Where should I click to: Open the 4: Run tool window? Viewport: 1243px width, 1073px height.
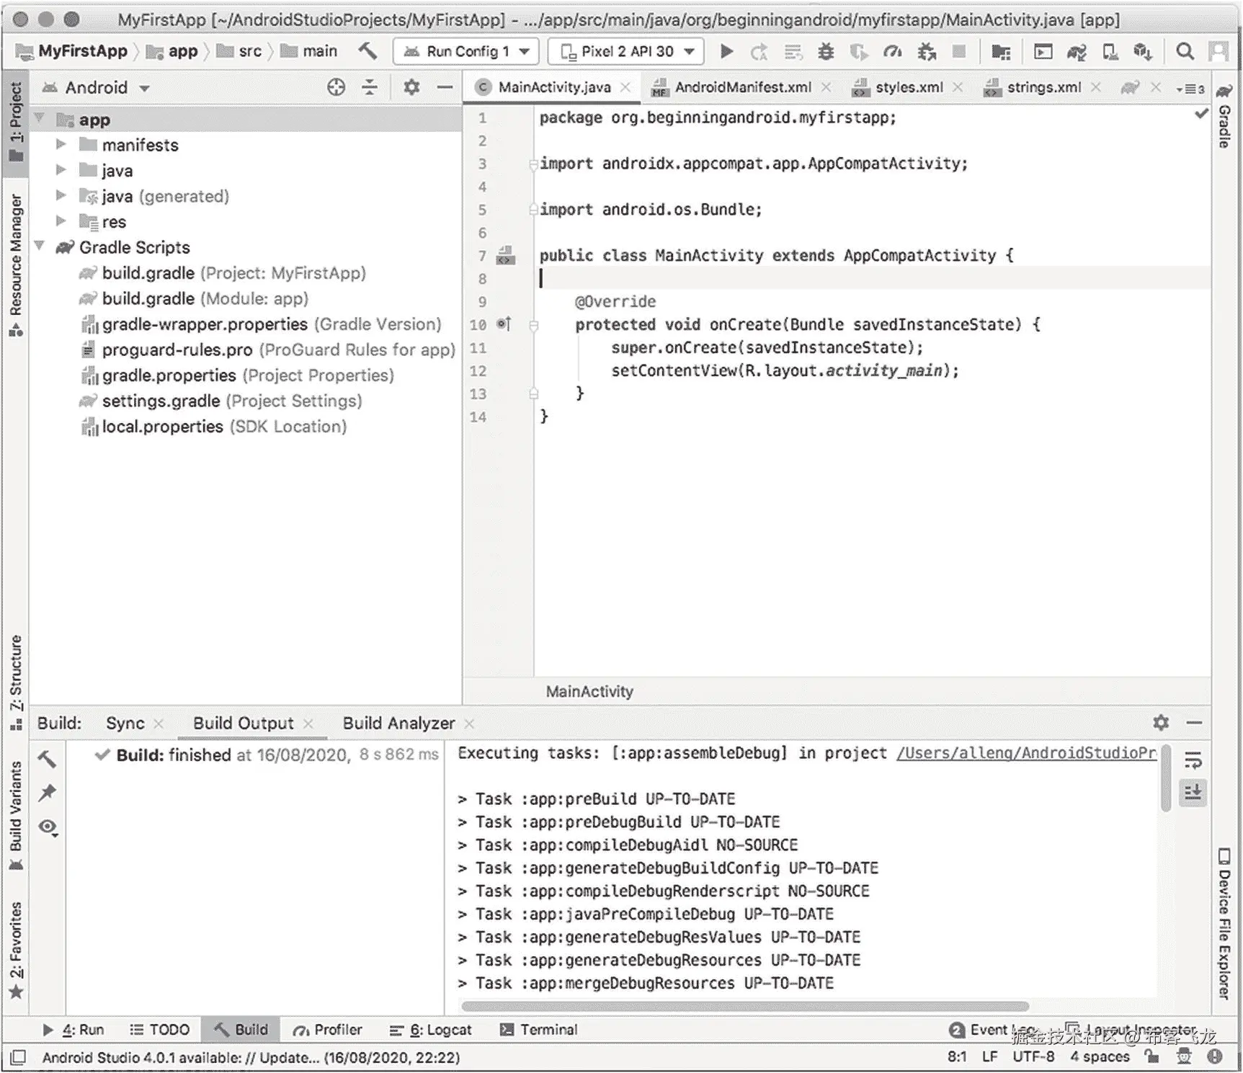(x=73, y=1030)
